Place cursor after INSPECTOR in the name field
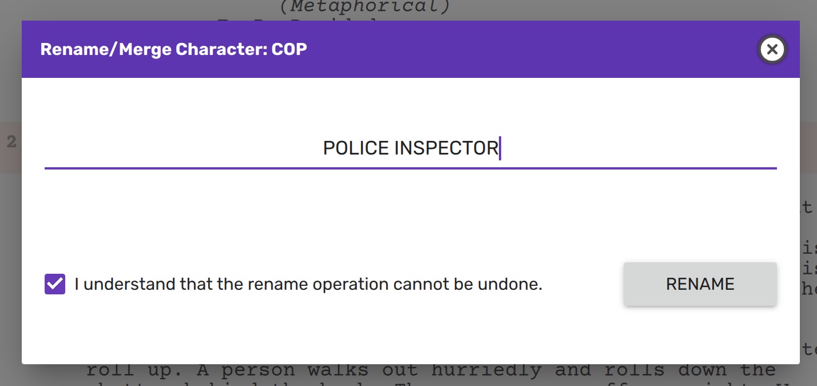 click(x=499, y=148)
